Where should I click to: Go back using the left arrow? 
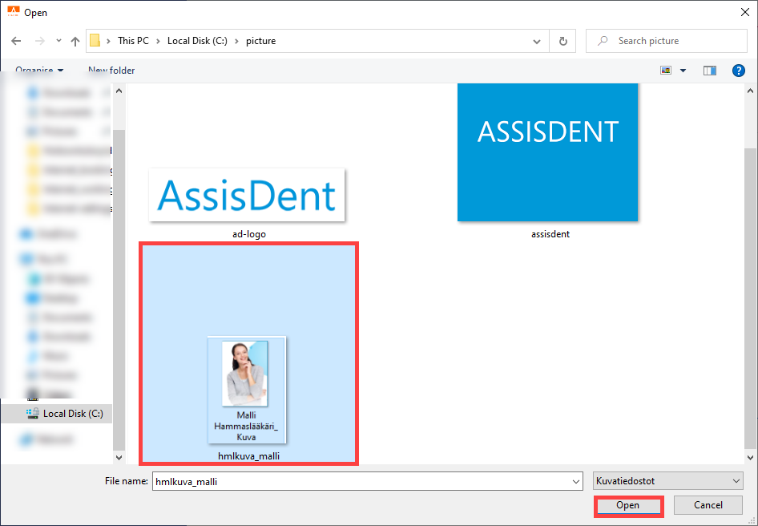click(x=16, y=41)
